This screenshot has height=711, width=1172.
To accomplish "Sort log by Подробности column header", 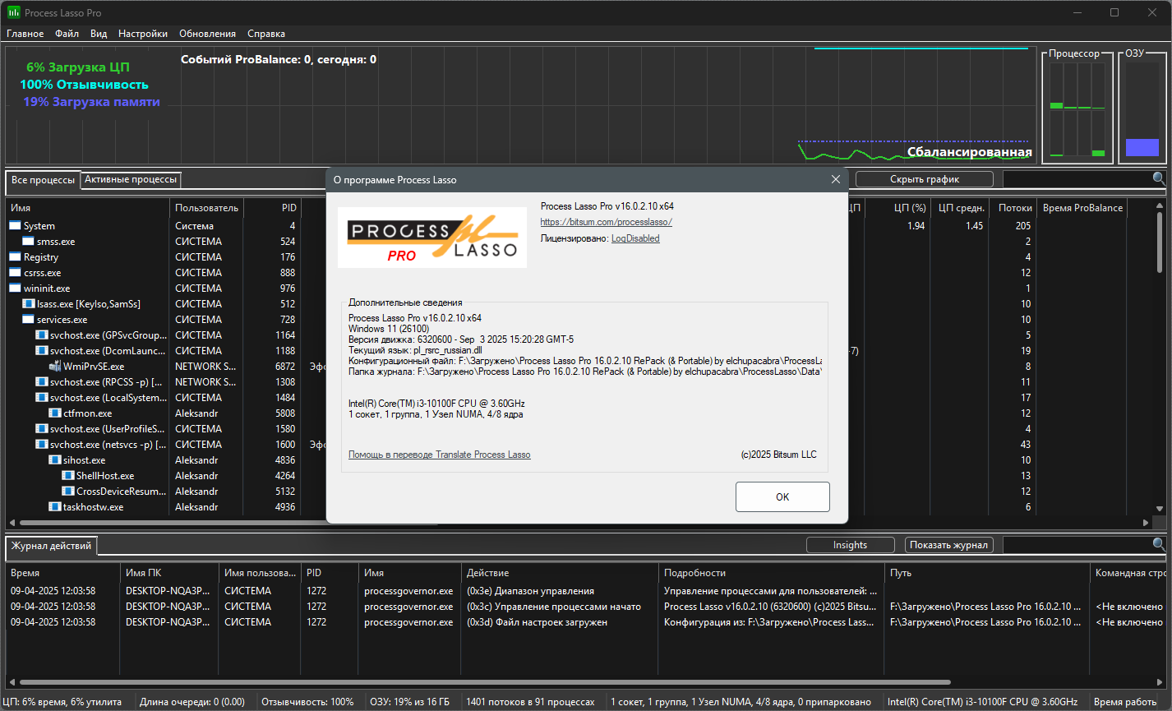I will [772, 573].
